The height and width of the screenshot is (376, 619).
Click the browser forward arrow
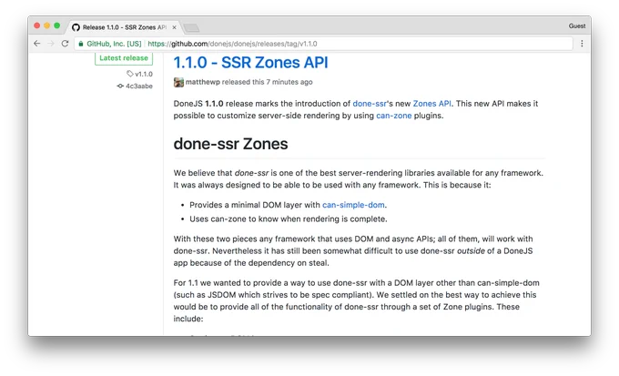pyautogui.click(x=51, y=44)
